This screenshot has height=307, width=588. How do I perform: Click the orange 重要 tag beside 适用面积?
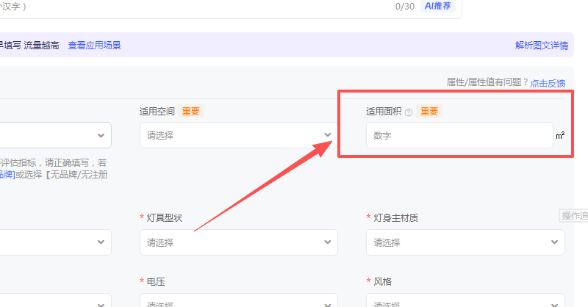coord(428,112)
